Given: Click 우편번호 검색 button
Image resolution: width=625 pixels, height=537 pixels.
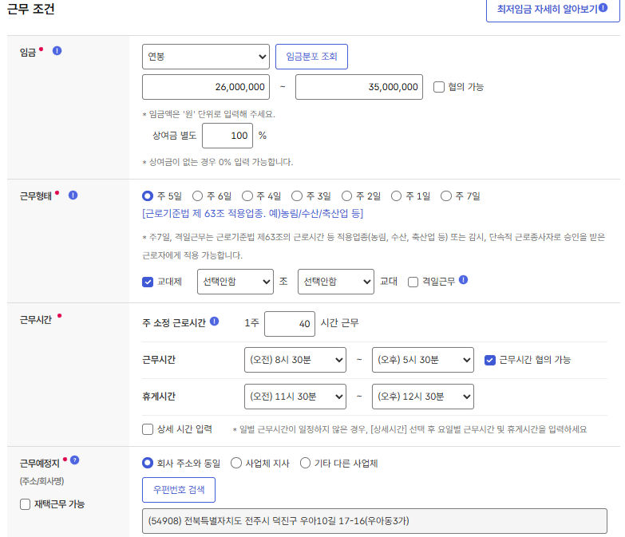Looking at the screenshot, I should click(x=178, y=489).
